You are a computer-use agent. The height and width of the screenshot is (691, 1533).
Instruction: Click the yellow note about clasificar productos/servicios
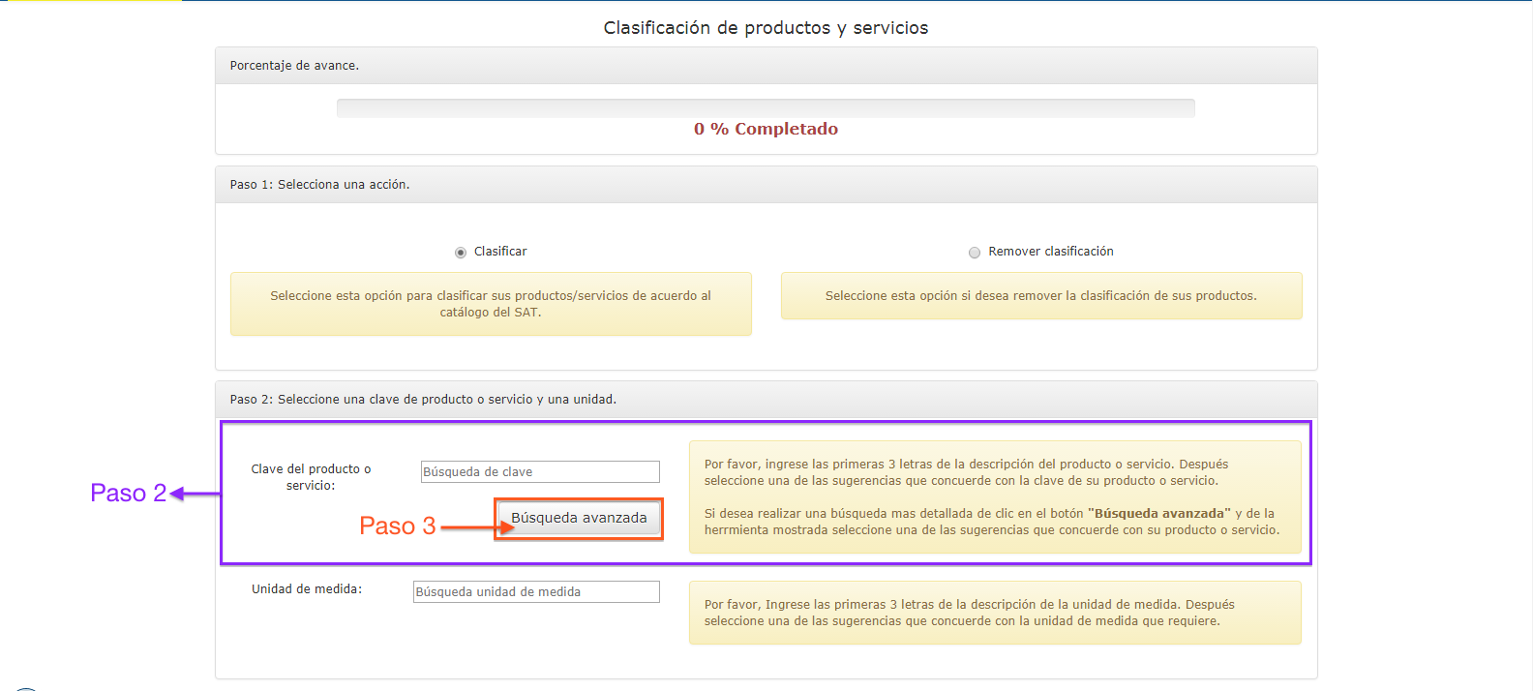coord(491,304)
